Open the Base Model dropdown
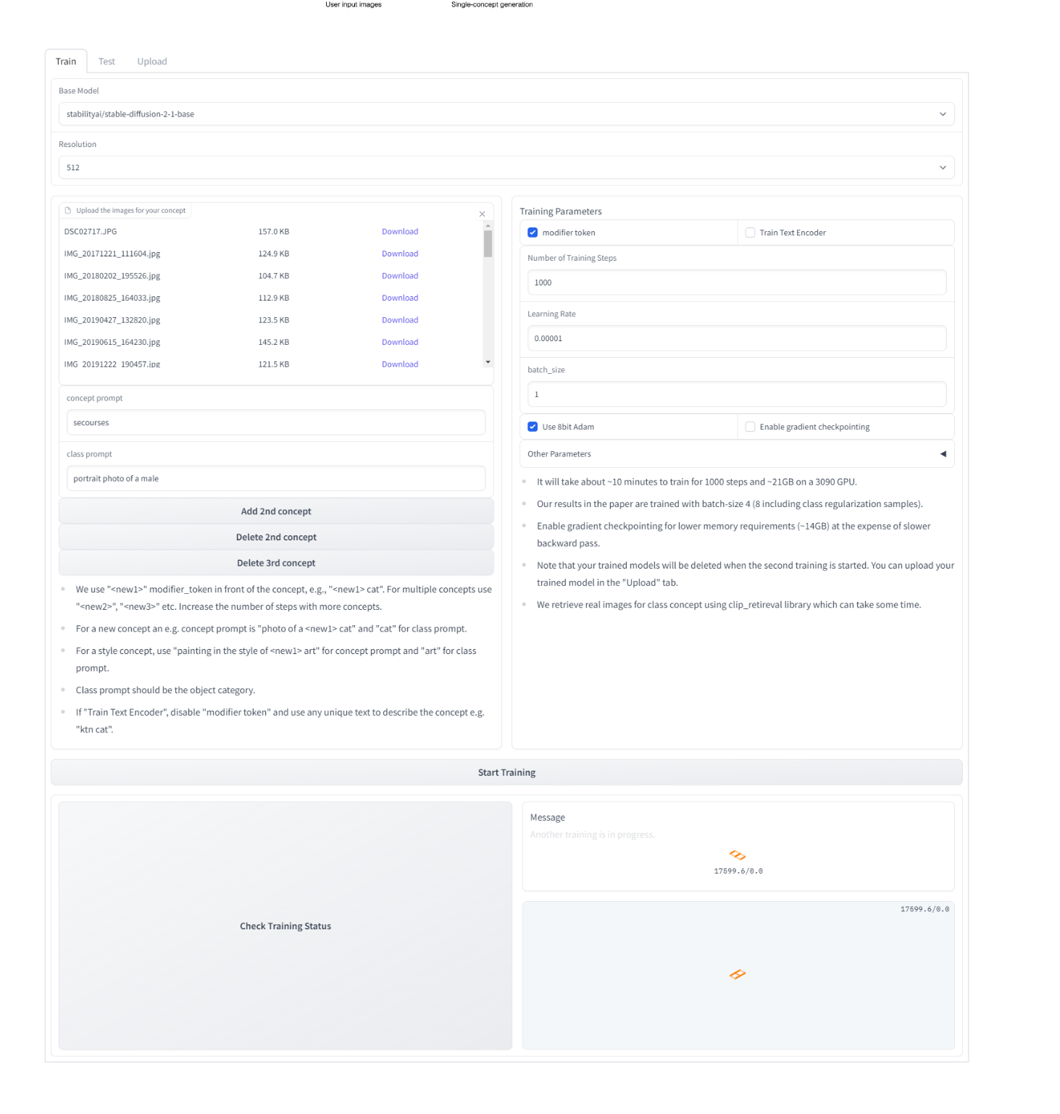The height and width of the screenshot is (1114, 1060). (x=506, y=114)
